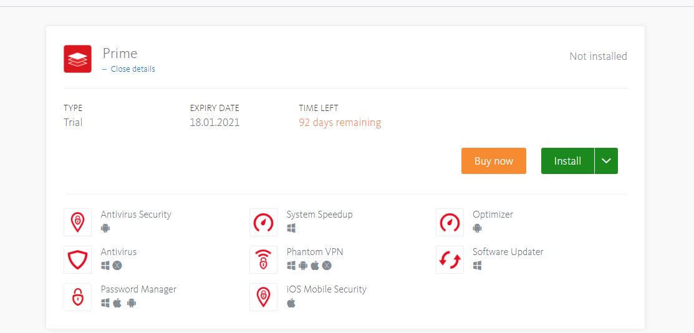The height and width of the screenshot is (333, 694).
Task: Click the Optimizer gauge icon
Action: (450, 222)
